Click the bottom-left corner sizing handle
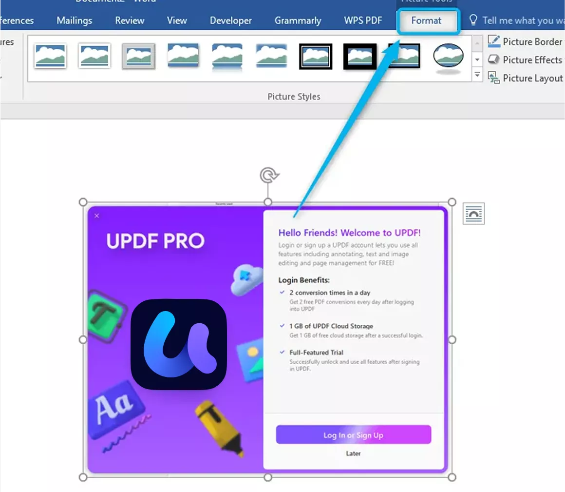Screen dimensions: 565x492 (83, 477)
